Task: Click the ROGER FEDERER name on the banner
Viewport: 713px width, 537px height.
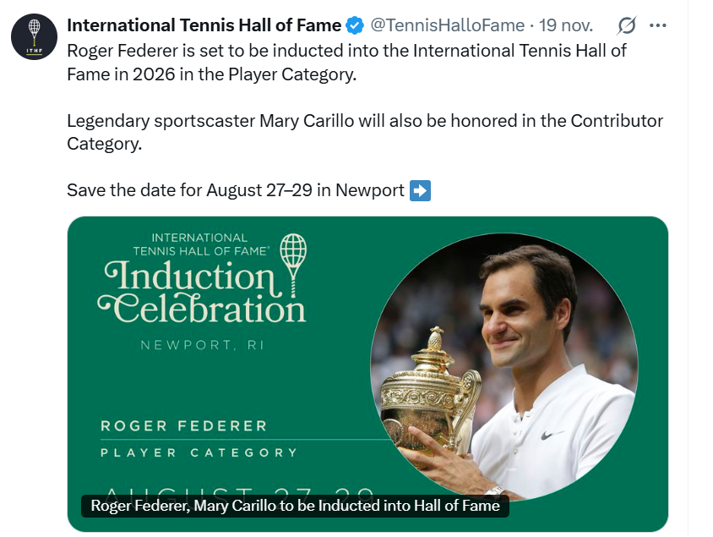Action: (183, 425)
